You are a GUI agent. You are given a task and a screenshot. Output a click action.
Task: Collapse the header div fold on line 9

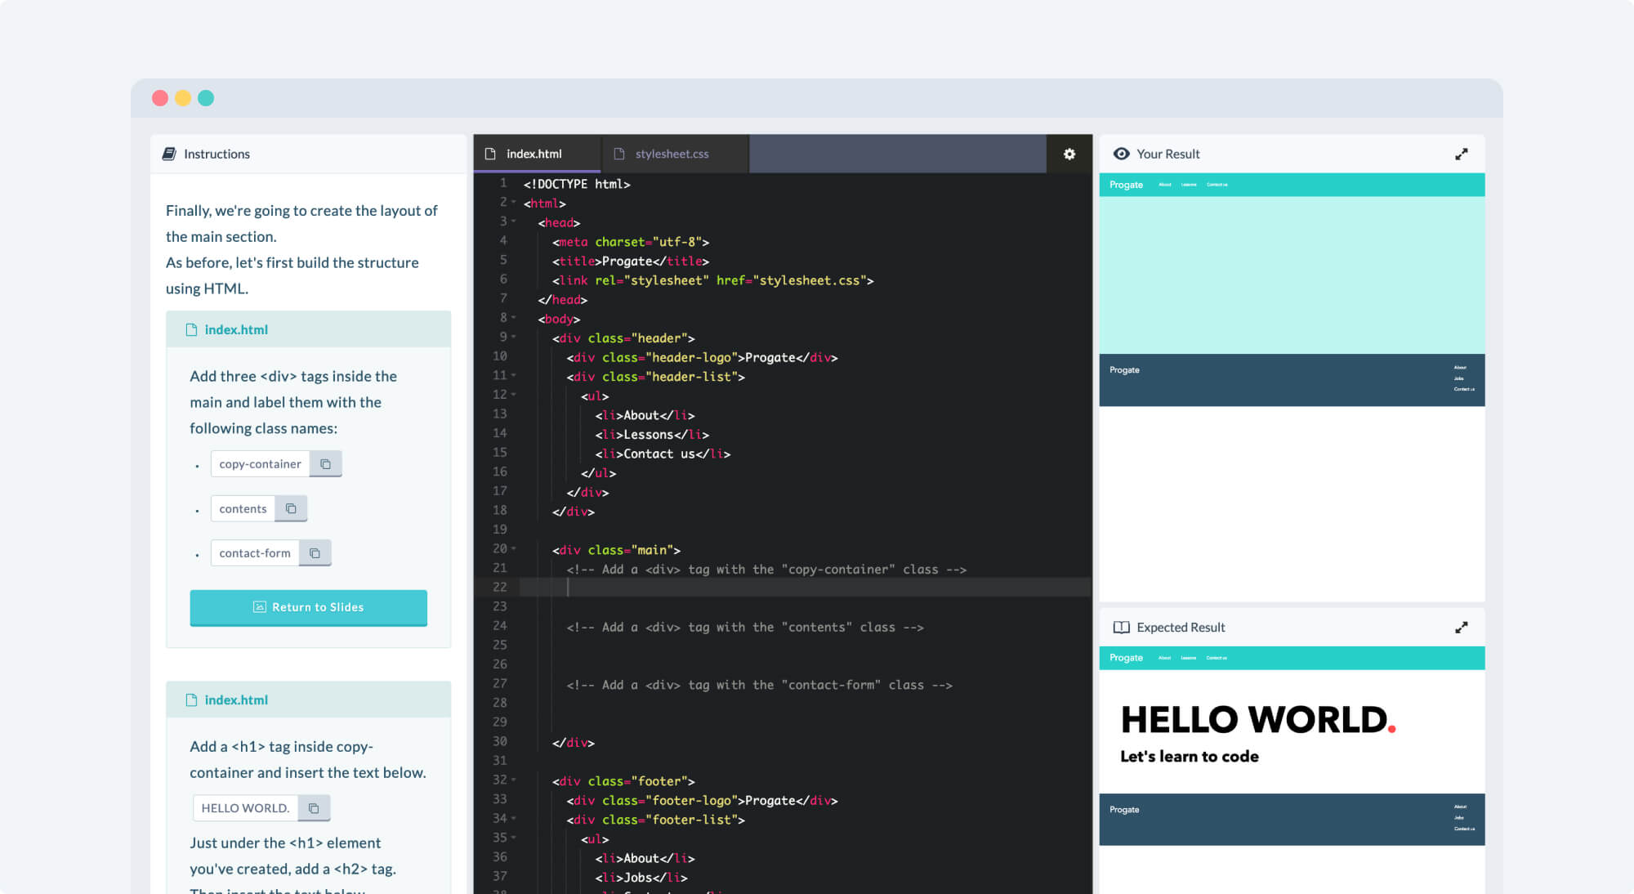514,337
